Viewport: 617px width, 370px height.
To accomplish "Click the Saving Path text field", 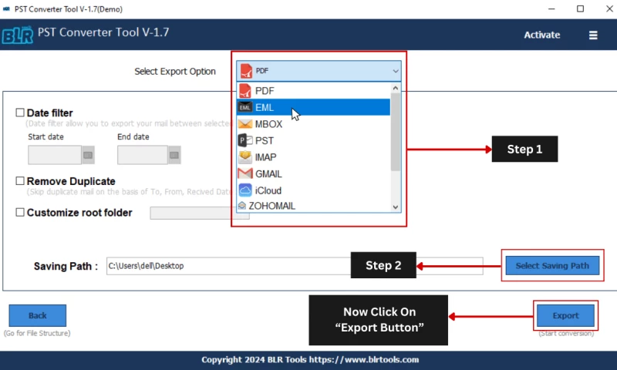I will 295,266.
